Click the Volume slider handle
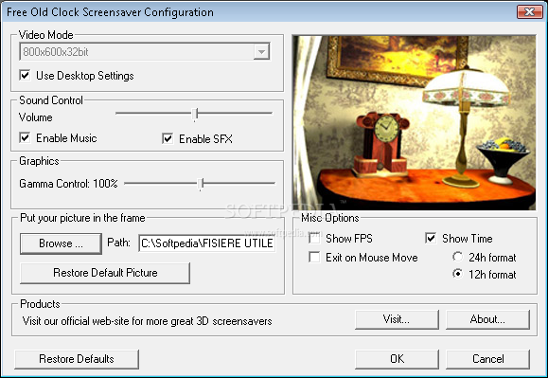The width and height of the screenshot is (548, 378). point(196,114)
